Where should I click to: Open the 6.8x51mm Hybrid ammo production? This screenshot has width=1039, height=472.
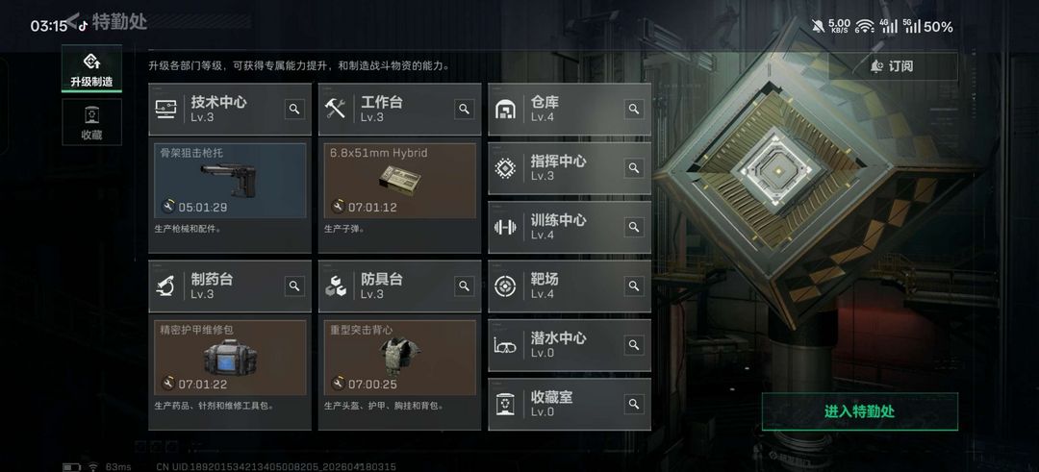click(x=399, y=181)
